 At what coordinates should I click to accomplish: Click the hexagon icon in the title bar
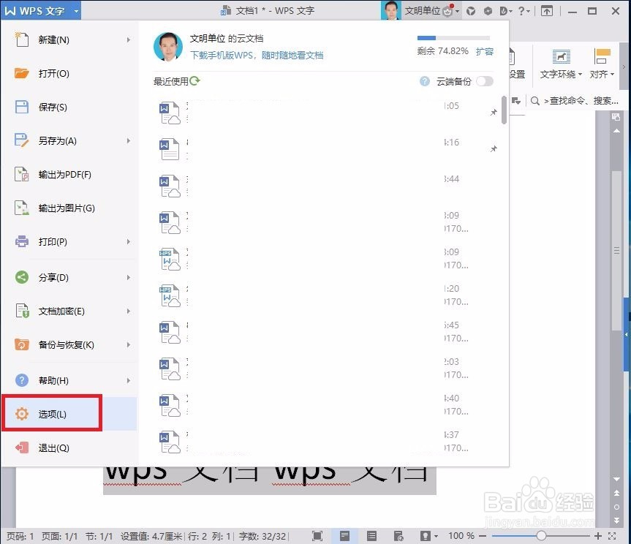(x=488, y=11)
